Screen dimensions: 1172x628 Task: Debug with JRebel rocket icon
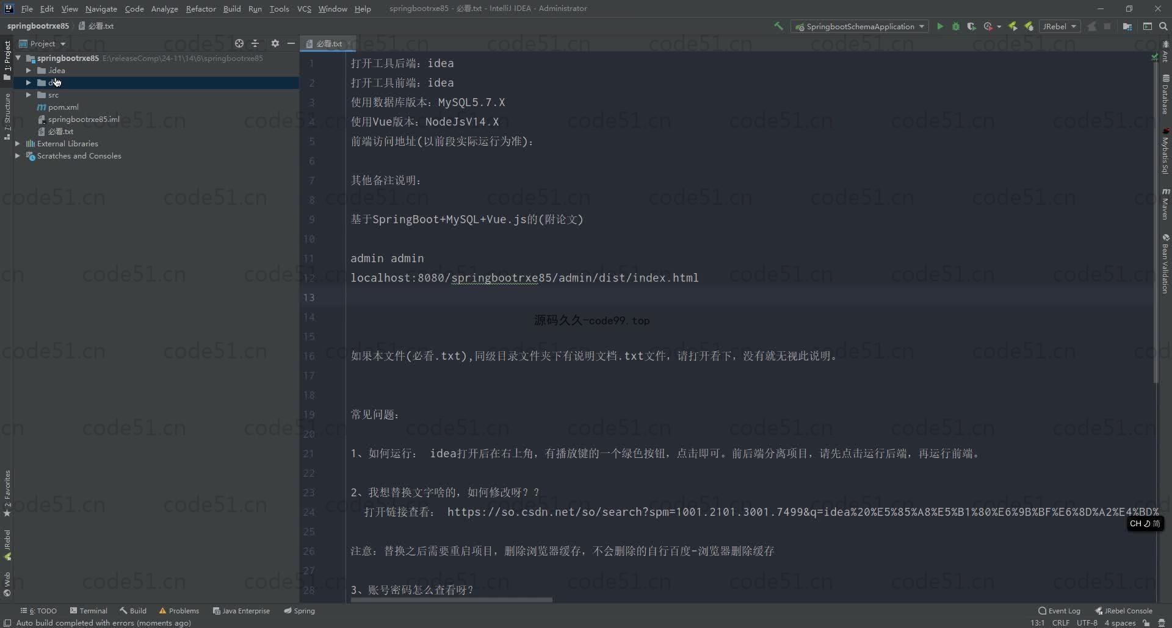coord(1029,26)
